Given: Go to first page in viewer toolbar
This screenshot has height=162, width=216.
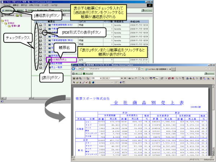Looking at the screenshot, I should click(x=104, y=78).
